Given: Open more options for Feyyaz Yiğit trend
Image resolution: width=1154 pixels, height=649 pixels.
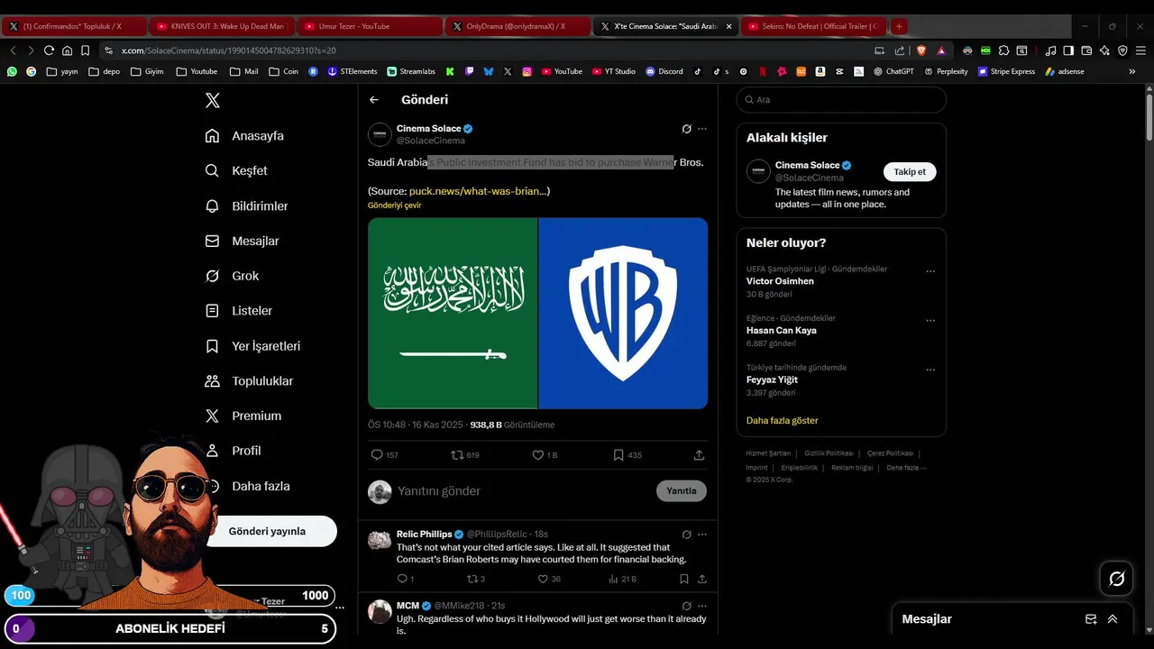Looking at the screenshot, I should click(930, 370).
